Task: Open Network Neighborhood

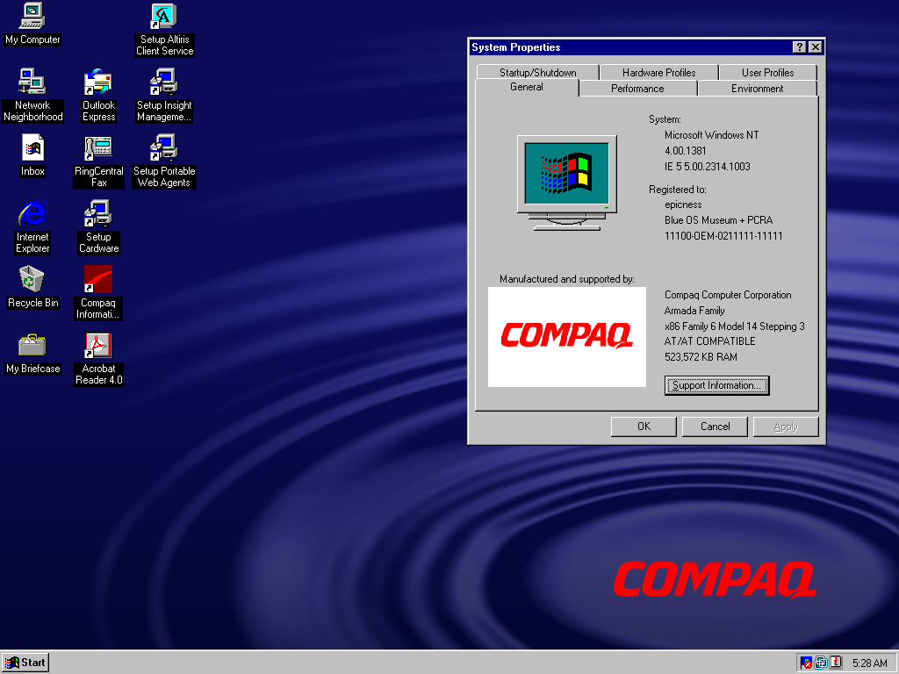Action: click(32, 81)
